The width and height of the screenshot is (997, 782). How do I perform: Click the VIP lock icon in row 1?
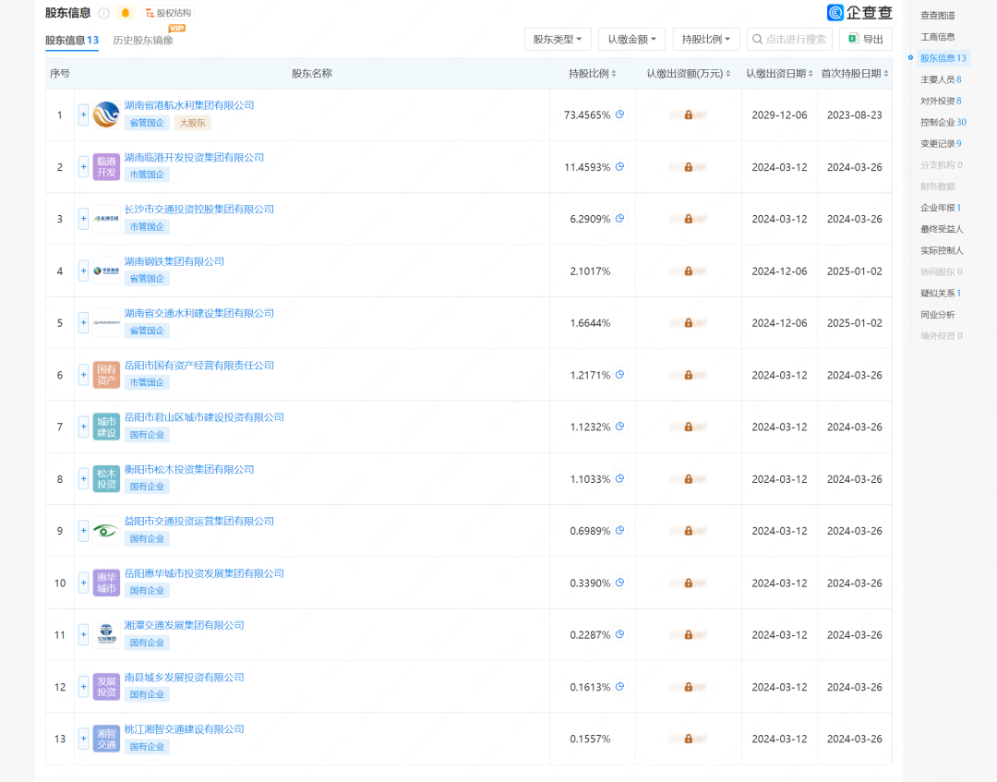click(x=688, y=115)
